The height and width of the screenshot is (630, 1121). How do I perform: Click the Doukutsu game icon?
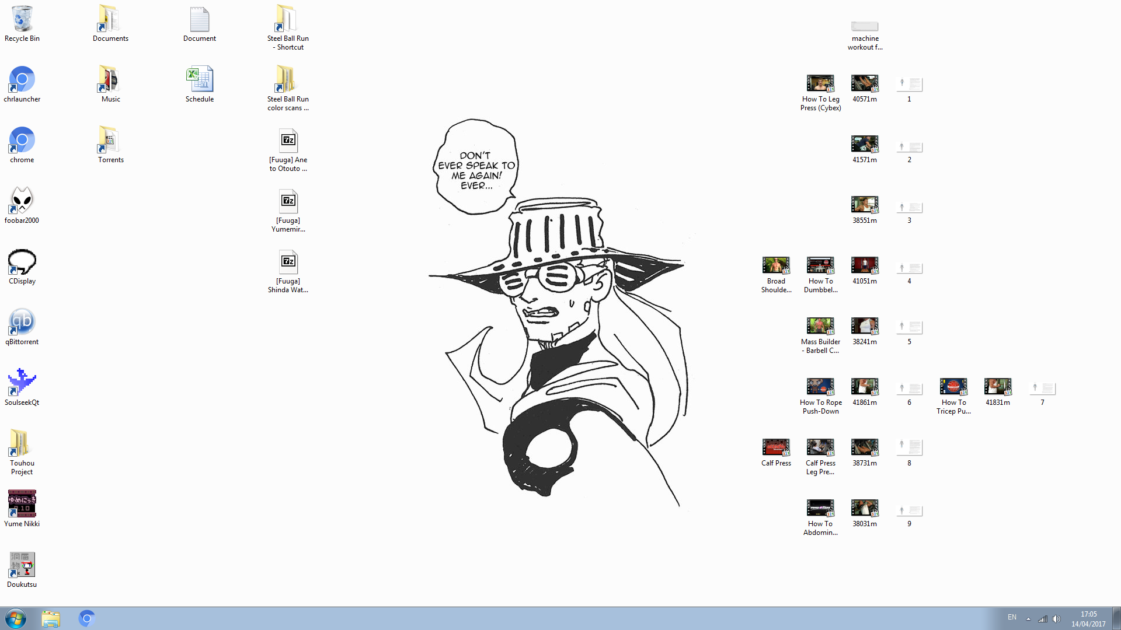[22, 564]
